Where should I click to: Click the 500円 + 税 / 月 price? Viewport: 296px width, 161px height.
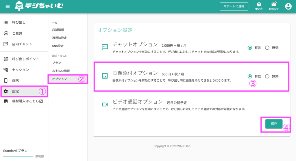[x=173, y=74]
